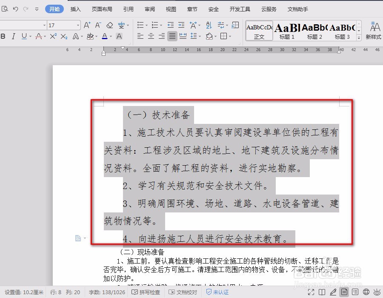Viewport: 383px width, 298px height.
Task: Open the 审阅 tab
Action: pos(150,9)
